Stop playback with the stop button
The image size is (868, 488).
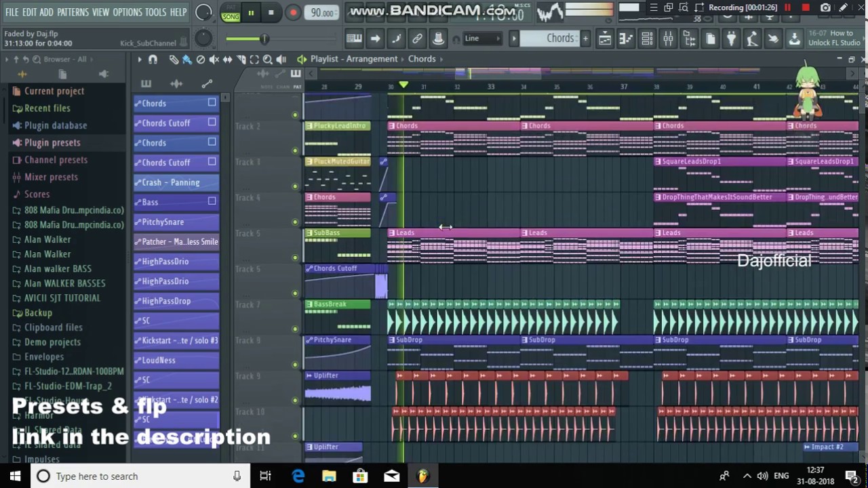click(x=271, y=12)
